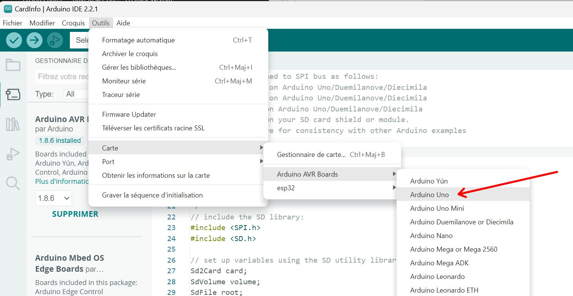Viewport: 573px width, 296px height.
Task: Choose Téléverser les certificats racine SSL
Action: (178, 128)
